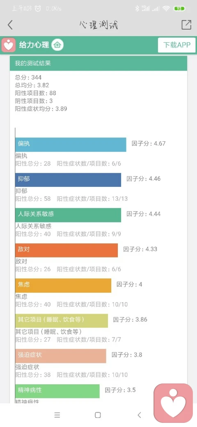The image size is (197, 427).
Task: Tap the Android navigation back arrow
Action: point(139,415)
